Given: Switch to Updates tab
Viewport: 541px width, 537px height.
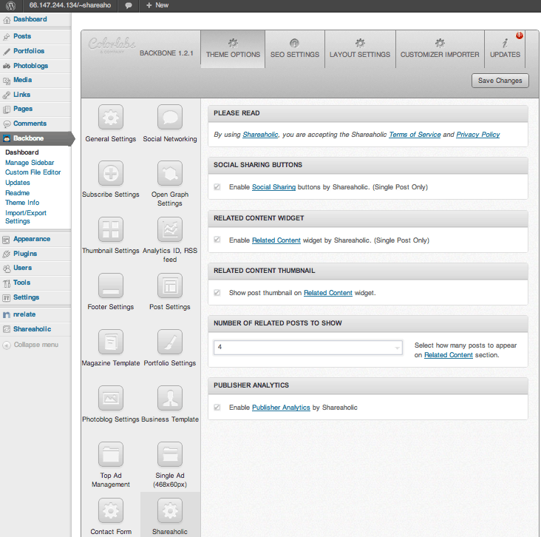Looking at the screenshot, I should pos(505,49).
